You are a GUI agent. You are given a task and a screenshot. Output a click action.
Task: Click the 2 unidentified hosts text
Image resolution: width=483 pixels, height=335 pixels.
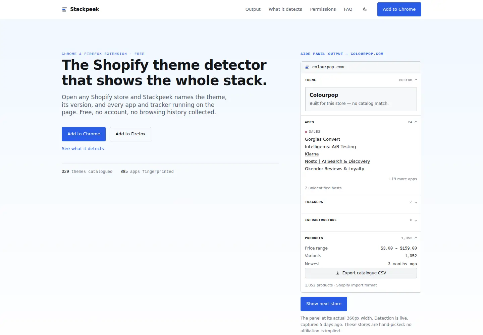coord(323,188)
